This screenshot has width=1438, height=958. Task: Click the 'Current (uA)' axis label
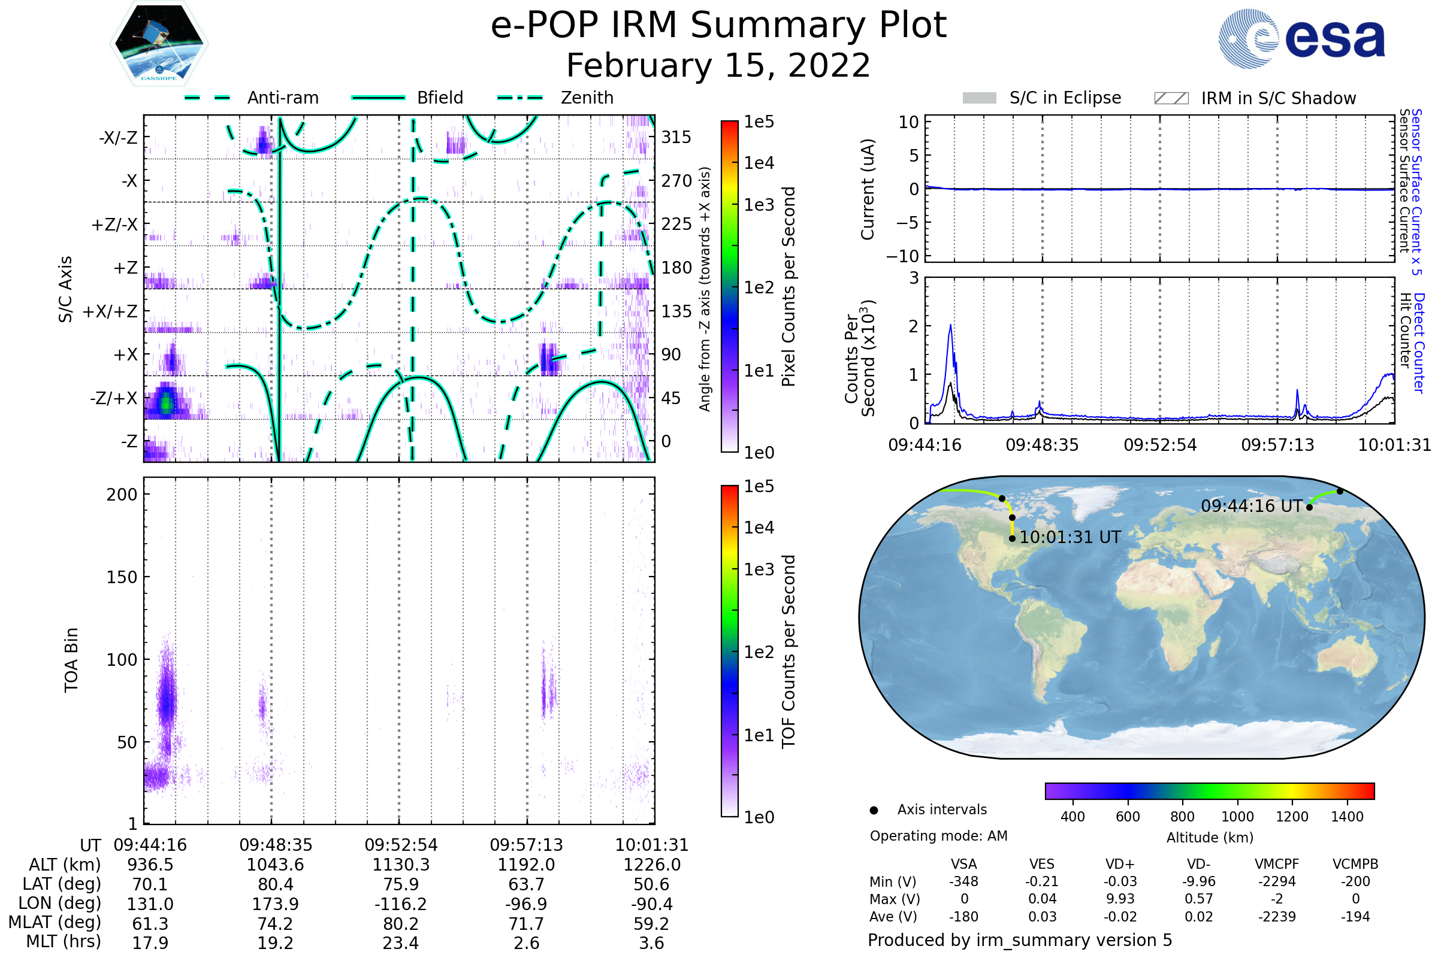click(x=868, y=189)
